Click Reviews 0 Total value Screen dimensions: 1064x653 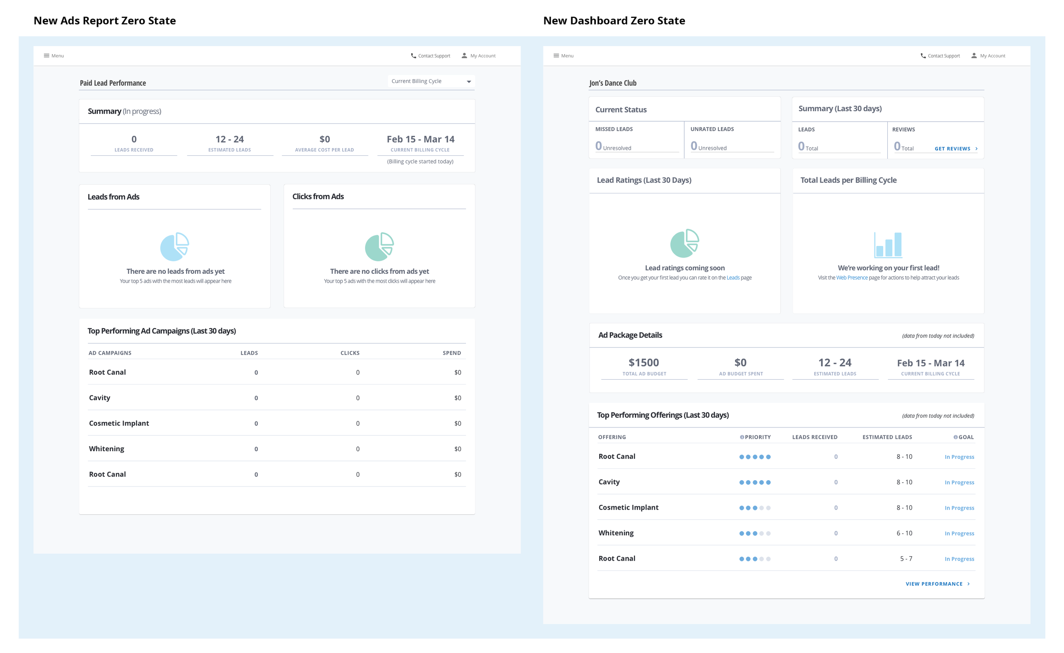tap(904, 146)
